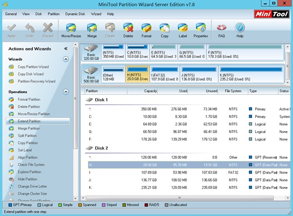The height and width of the screenshot is (216, 293).
Task: Click the Label toolbar icon
Action: (x=182, y=31)
